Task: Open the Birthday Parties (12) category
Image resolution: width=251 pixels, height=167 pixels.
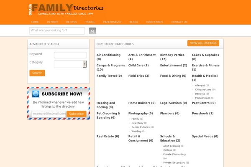Action: (x=172, y=57)
